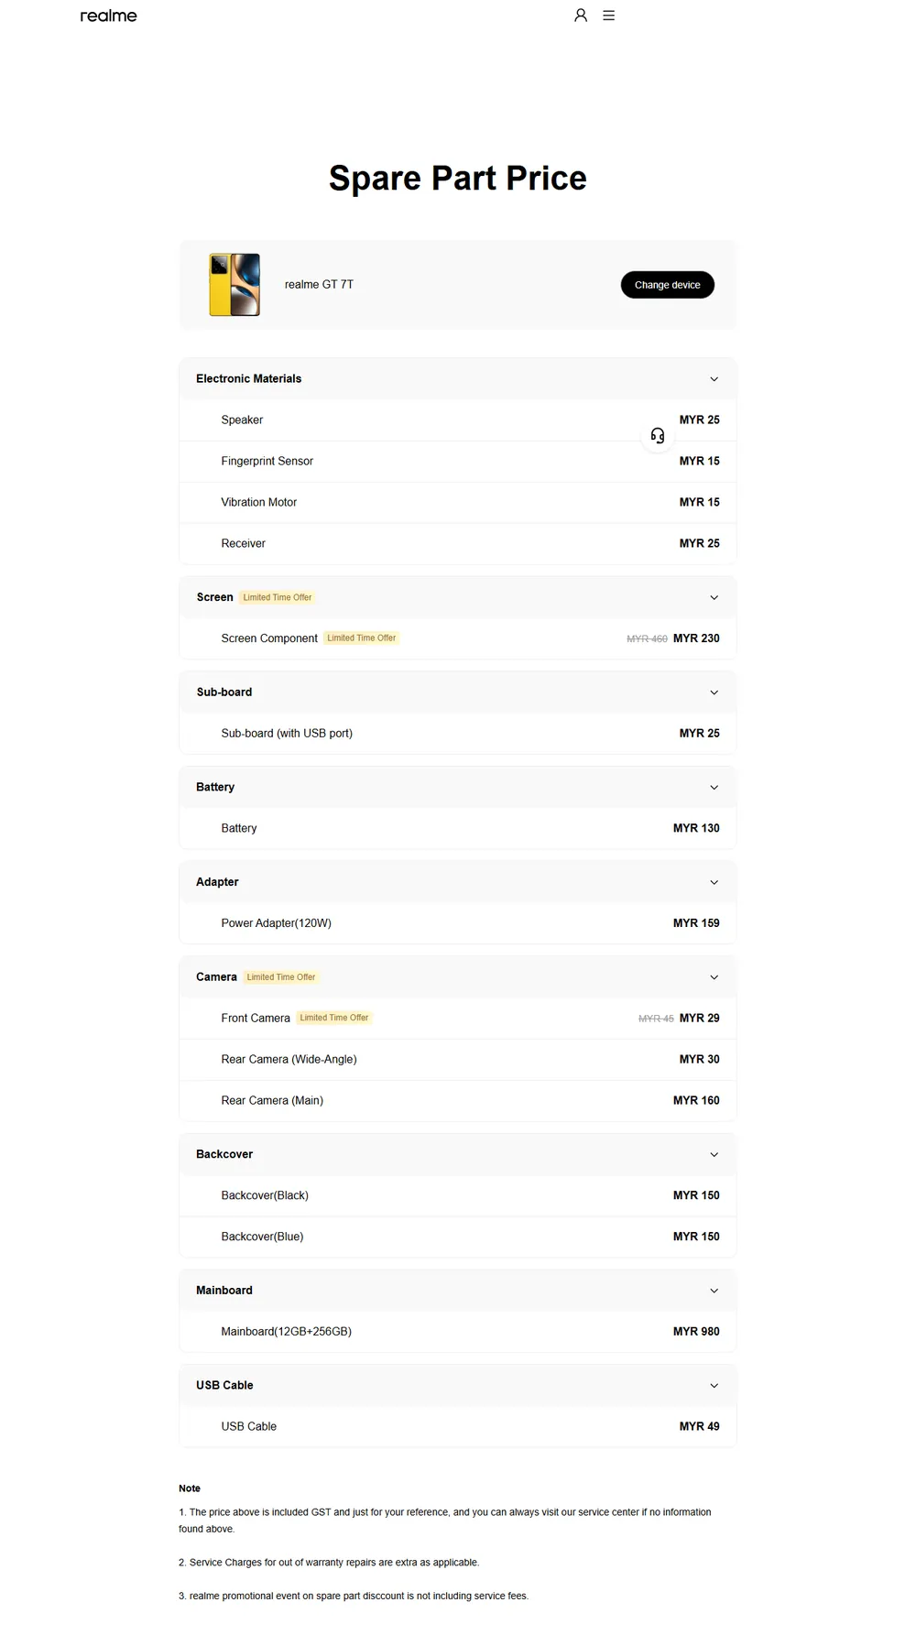Open the hamburger menu icon
The image size is (916, 1646).
pyautogui.click(x=609, y=16)
